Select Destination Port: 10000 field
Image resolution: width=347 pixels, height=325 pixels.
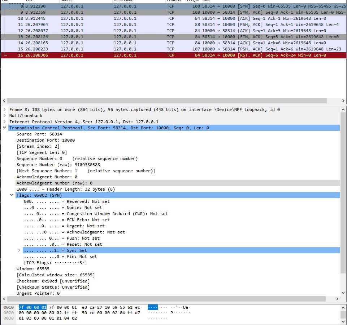(x=45, y=140)
